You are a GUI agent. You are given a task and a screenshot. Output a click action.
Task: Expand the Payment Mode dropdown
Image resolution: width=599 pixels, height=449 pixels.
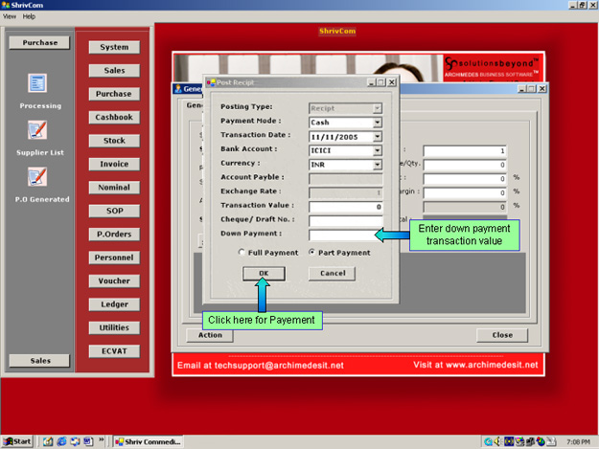coord(378,122)
